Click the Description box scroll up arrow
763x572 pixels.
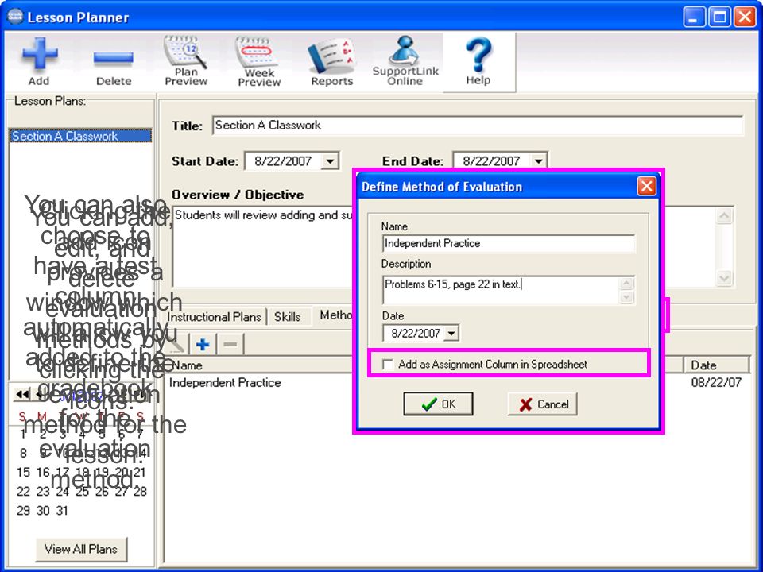627,283
